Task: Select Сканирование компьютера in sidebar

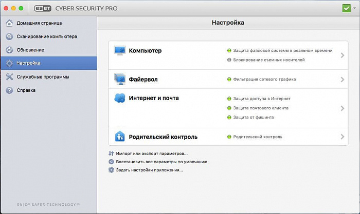Action: (47, 36)
